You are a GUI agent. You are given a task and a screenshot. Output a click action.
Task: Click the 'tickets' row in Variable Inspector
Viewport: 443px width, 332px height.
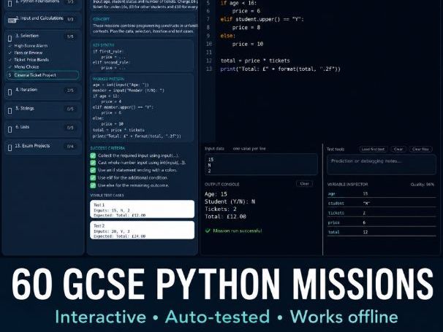[x=382, y=213]
